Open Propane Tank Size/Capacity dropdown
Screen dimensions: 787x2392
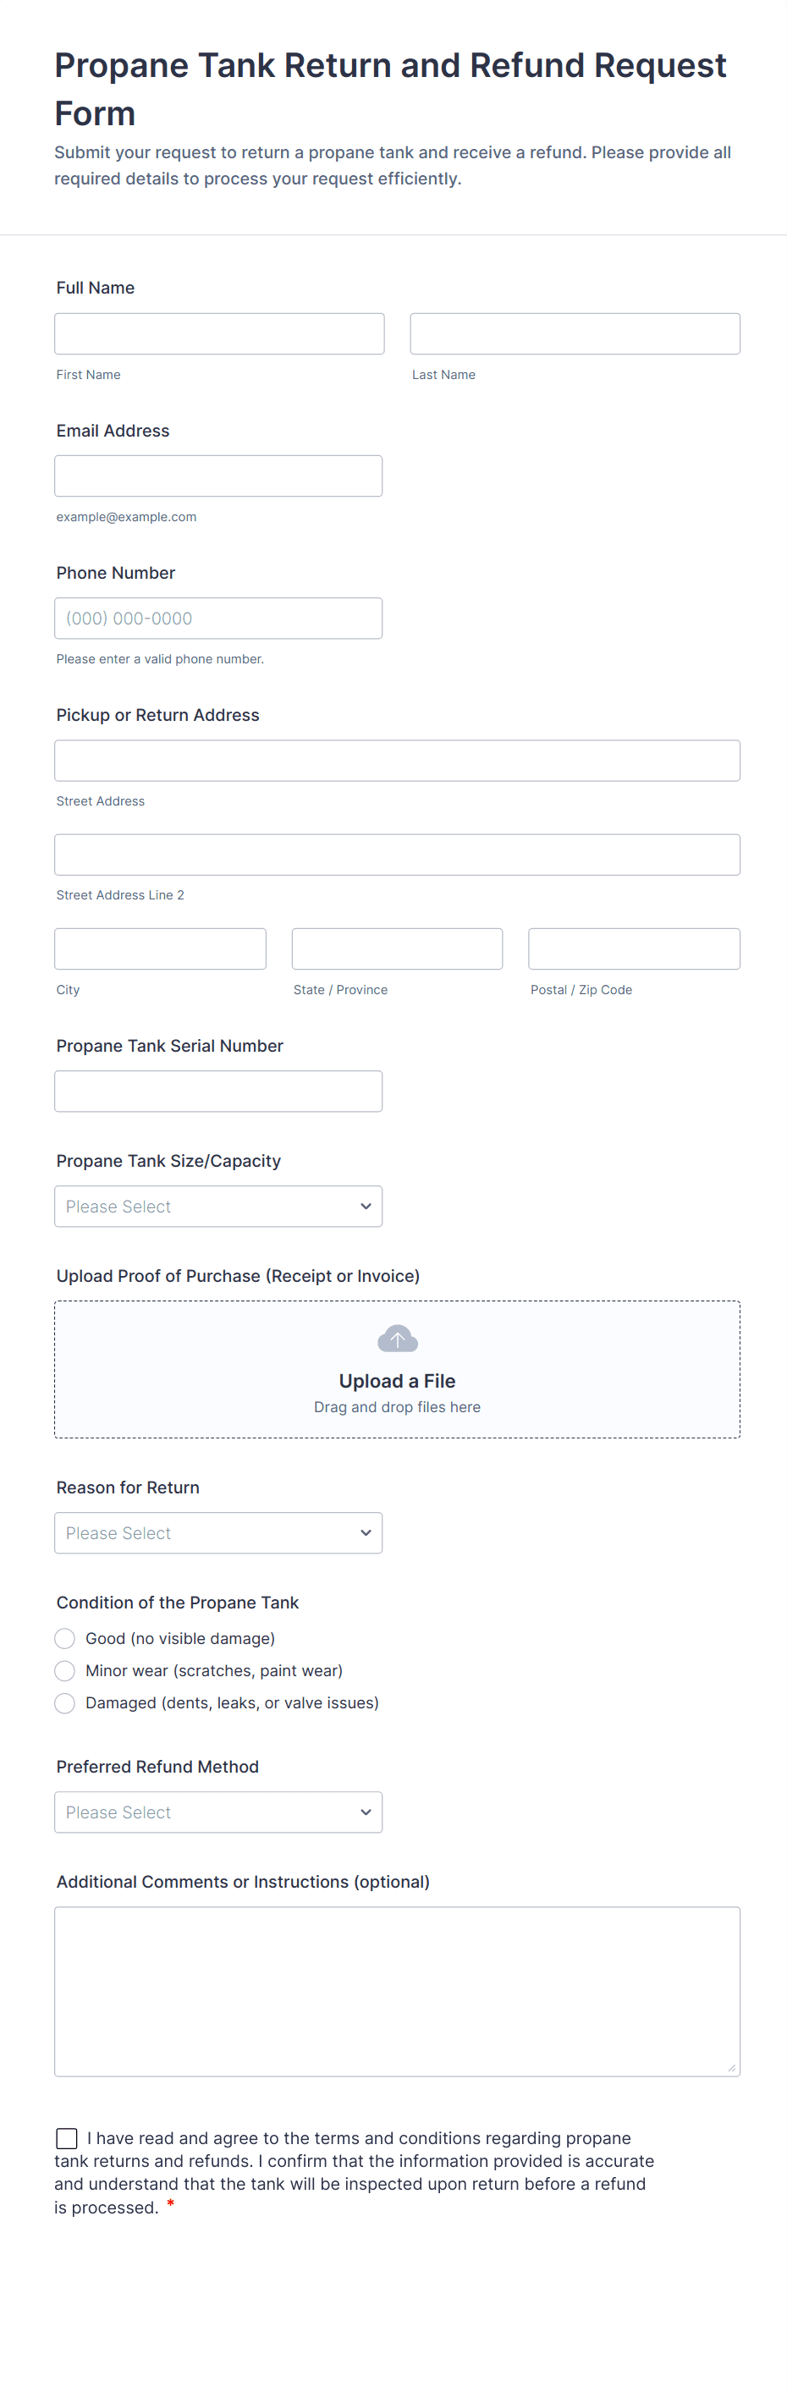point(218,1207)
